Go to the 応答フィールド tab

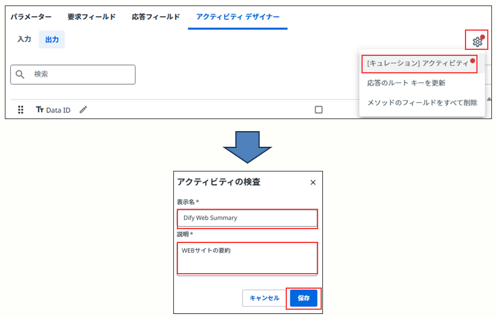[x=156, y=17]
